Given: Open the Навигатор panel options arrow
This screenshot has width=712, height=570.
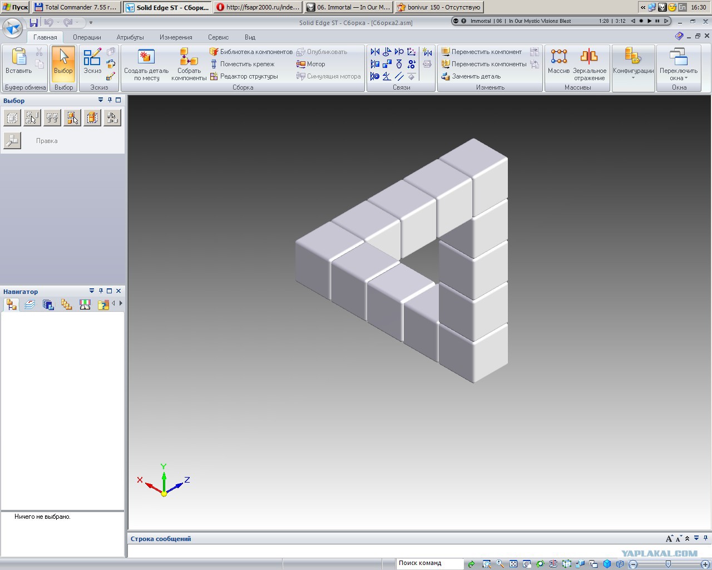Looking at the screenshot, I should [x=92, y=291].
